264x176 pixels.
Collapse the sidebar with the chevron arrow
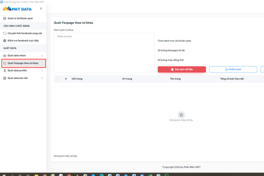pos(41,9)
